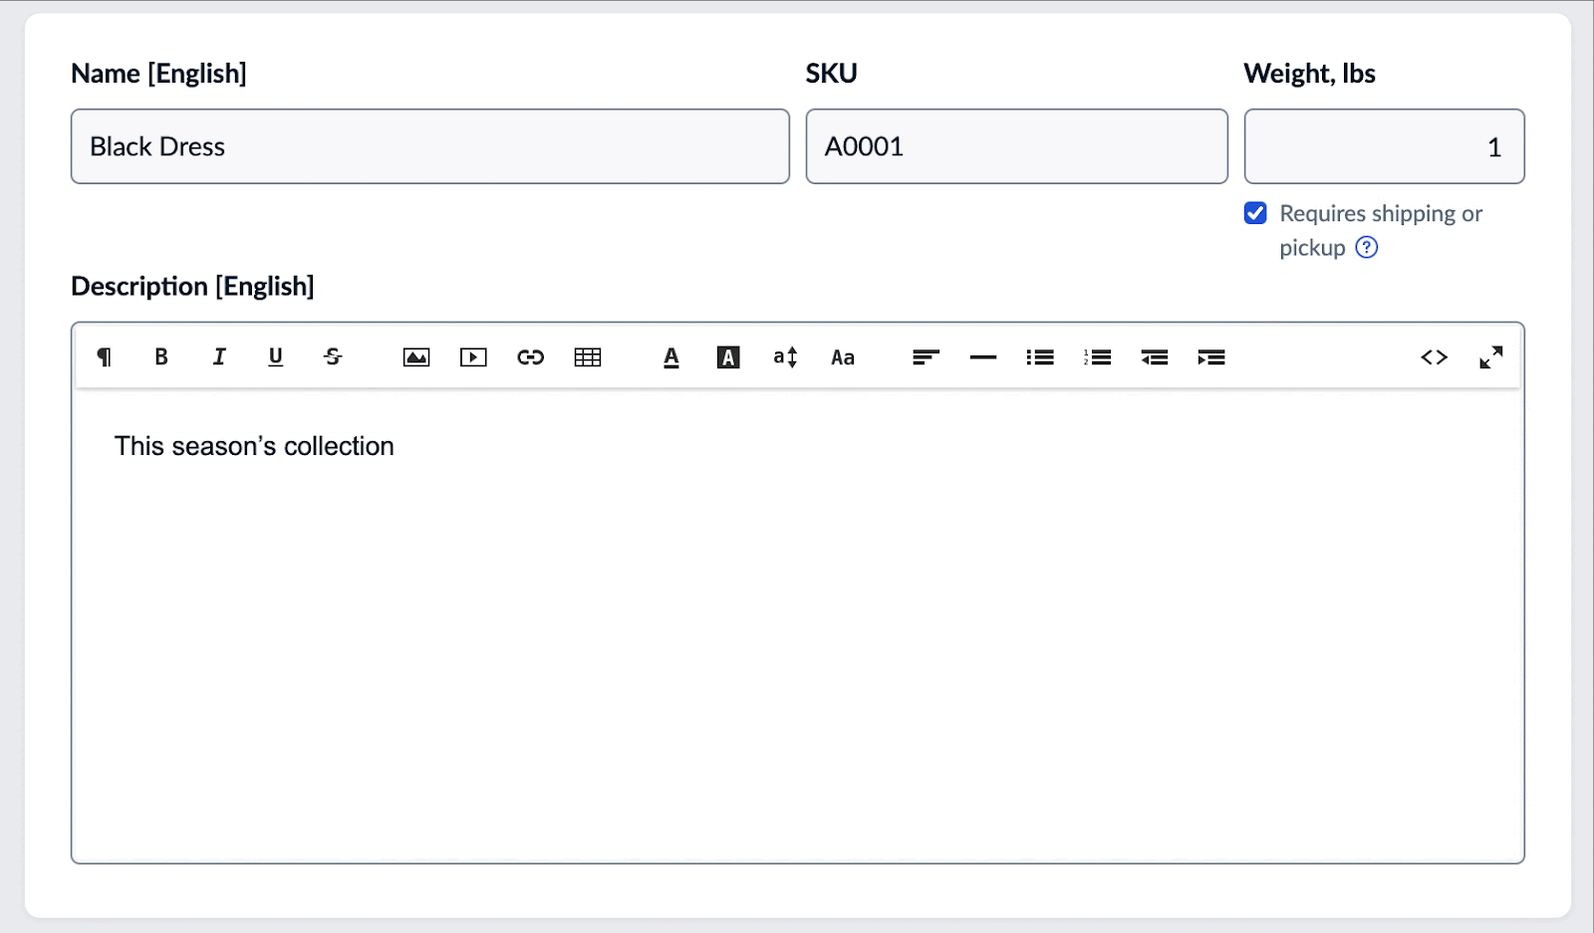Open the text background color picker
The image size is (1594, 933).
[x=728, y=357]
